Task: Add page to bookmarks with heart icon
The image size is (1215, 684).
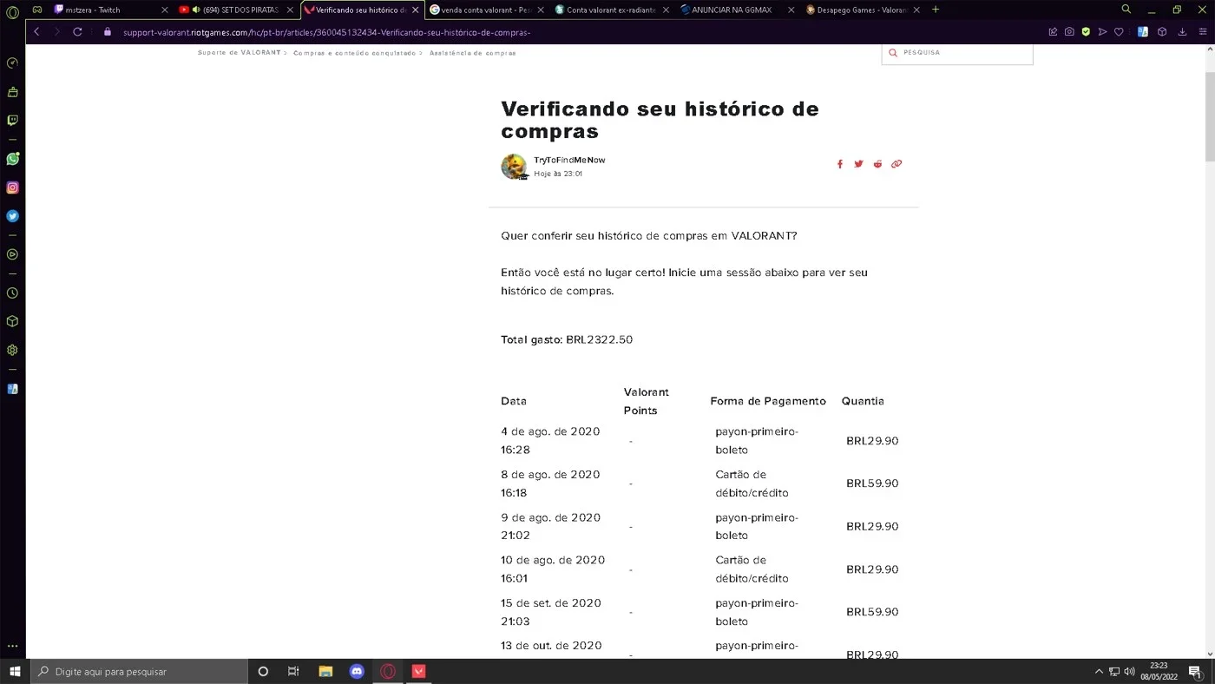Action: pyautogui.click(x=1119, y=32)
